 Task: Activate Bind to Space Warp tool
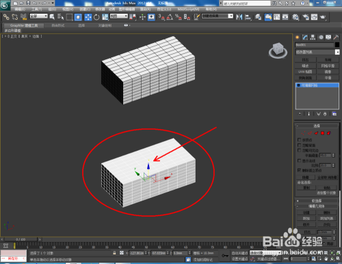click(23, 17)
